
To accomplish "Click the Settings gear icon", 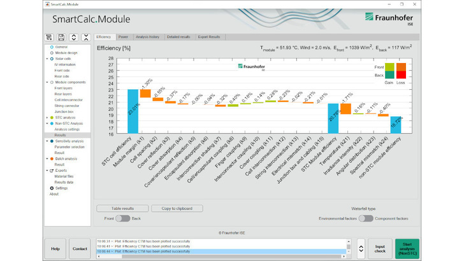I will 52,188.
